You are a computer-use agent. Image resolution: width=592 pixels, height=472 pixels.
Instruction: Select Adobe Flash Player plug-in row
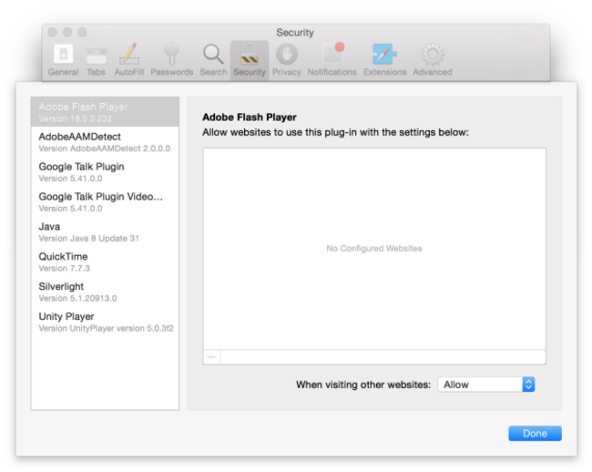(105, 112)
